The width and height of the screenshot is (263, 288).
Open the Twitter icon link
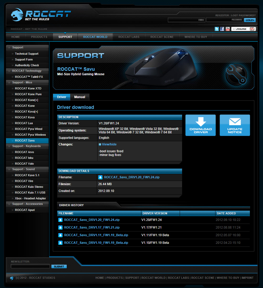[217, 29]
